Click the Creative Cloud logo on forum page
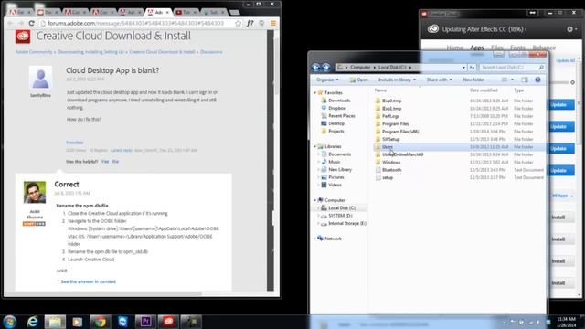585x329 pixels. pos(23,37)
